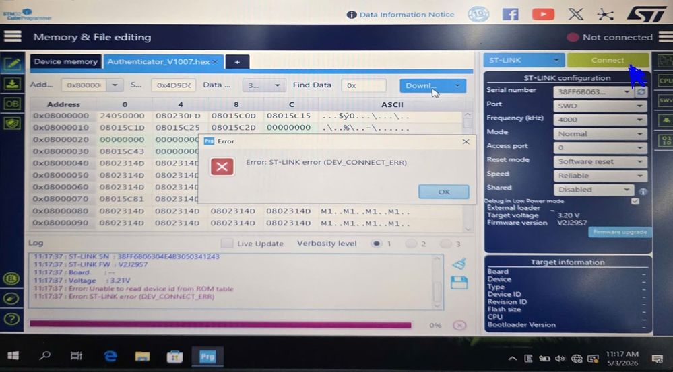Open the ST community network icon
673x372 pixels.
coord(605,15)
